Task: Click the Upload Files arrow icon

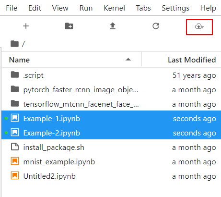Action: point(113,26)
